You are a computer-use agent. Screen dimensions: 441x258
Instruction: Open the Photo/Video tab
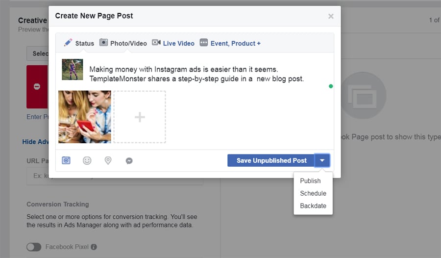pyautogui.click(x=123, y=43)
